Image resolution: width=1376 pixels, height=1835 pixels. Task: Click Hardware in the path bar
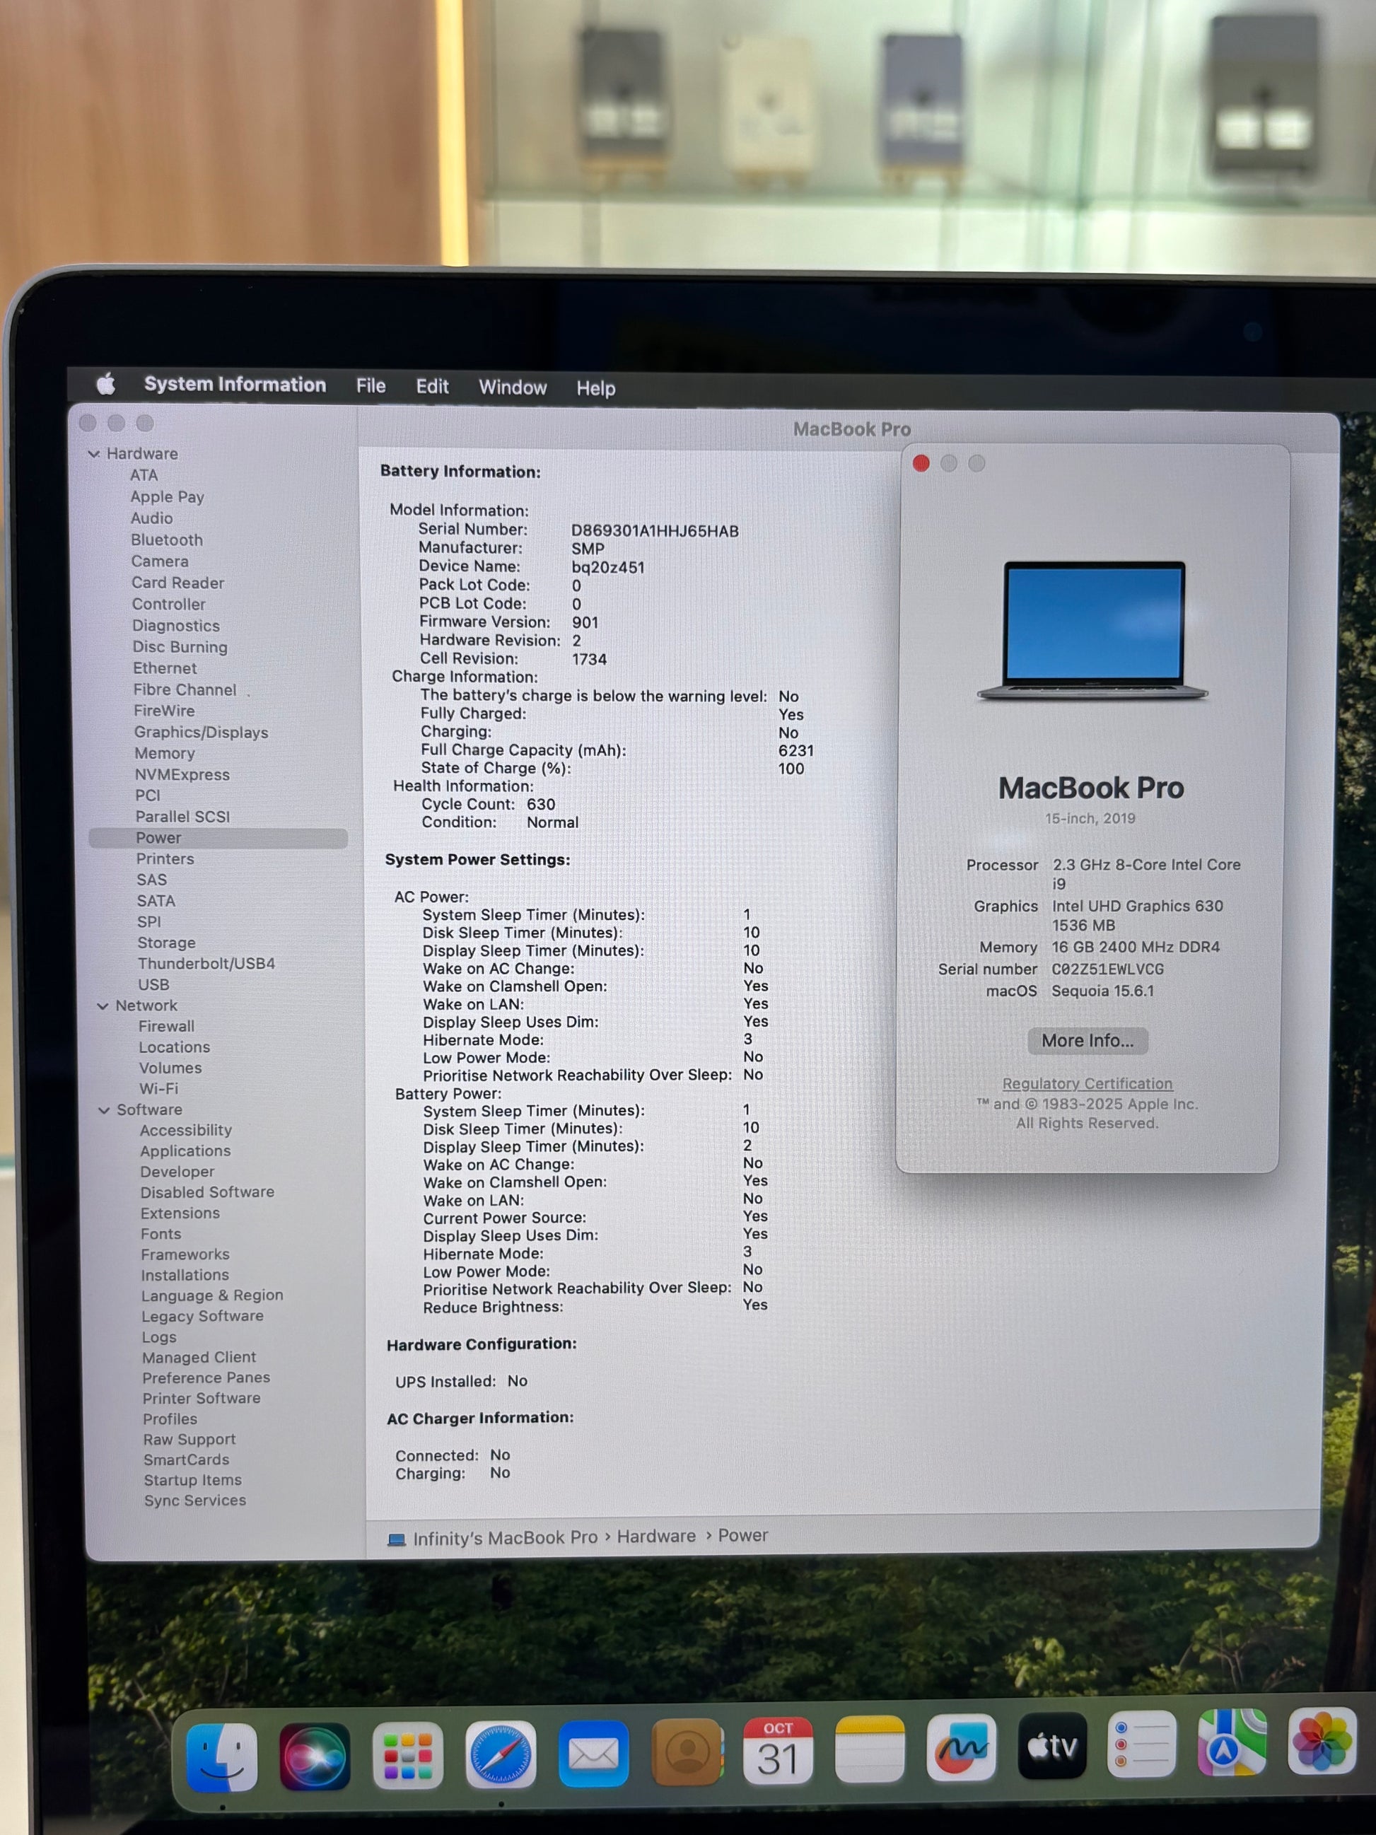click(655, 1535)
